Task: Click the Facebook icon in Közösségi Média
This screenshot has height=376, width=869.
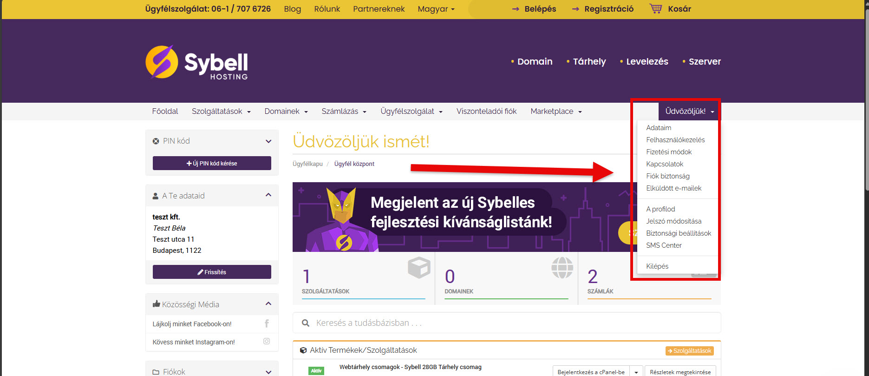Action: 267,323
